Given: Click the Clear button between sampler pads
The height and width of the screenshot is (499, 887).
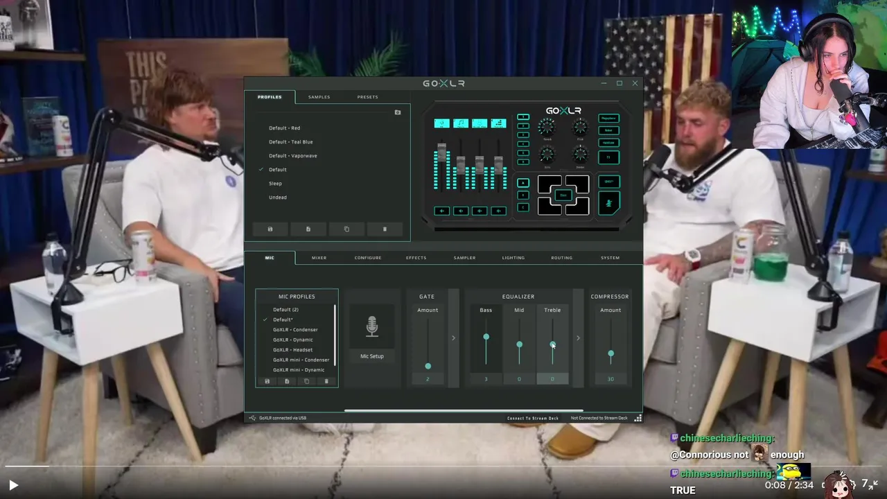Looking at the screenshot, I should [x=563, y=195].
